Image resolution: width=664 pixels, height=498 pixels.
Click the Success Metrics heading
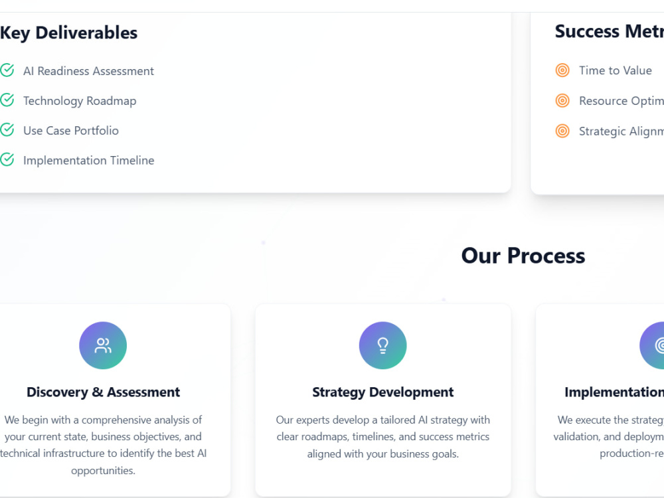(x=610, y=31)
